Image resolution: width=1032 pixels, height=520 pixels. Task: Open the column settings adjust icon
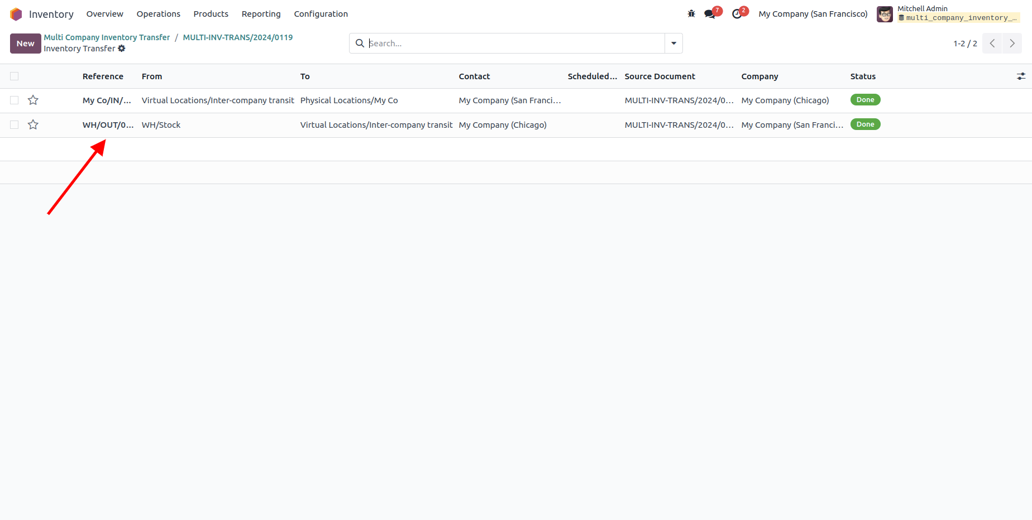(x=1021, y=76)
